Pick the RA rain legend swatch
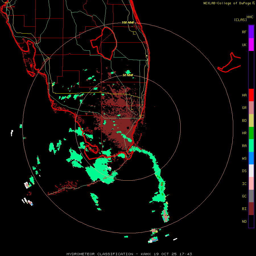The width and height of the screenshot is (256, 256). tap(251, 146)
